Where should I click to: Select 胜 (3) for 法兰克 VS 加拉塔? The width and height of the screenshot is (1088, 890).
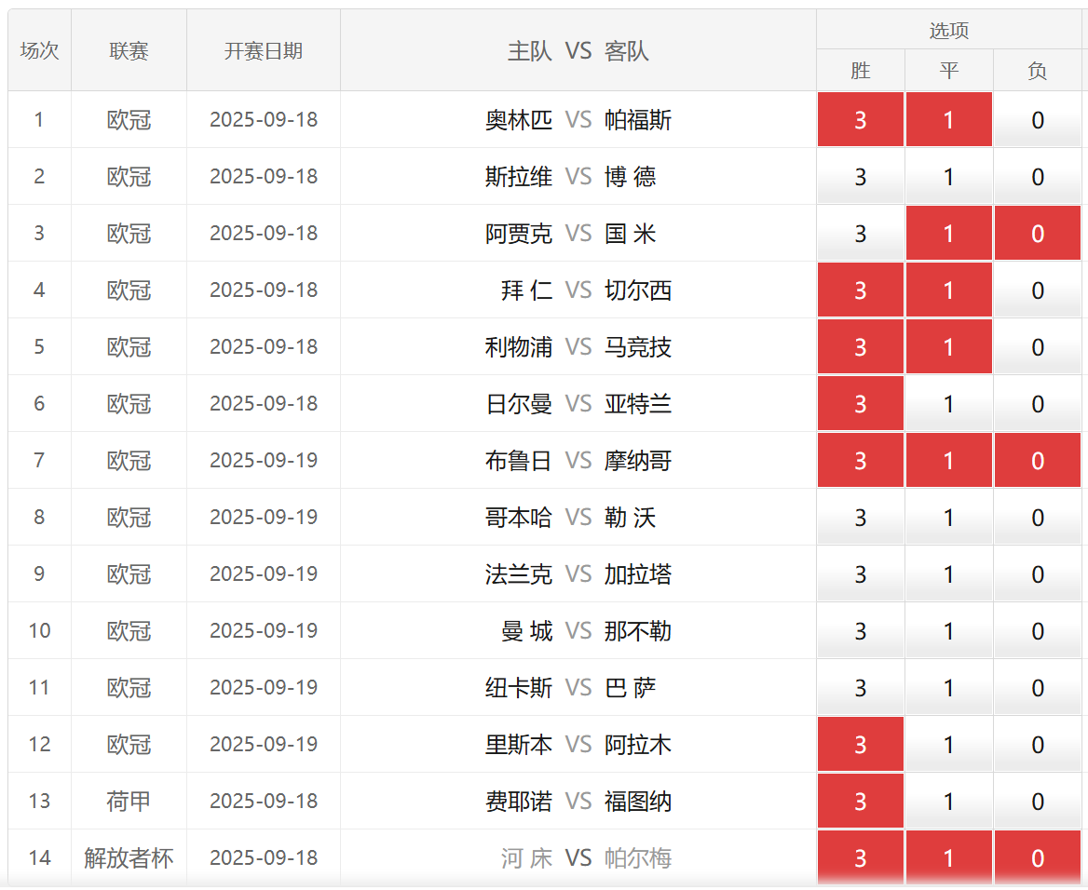pos(861,575)
